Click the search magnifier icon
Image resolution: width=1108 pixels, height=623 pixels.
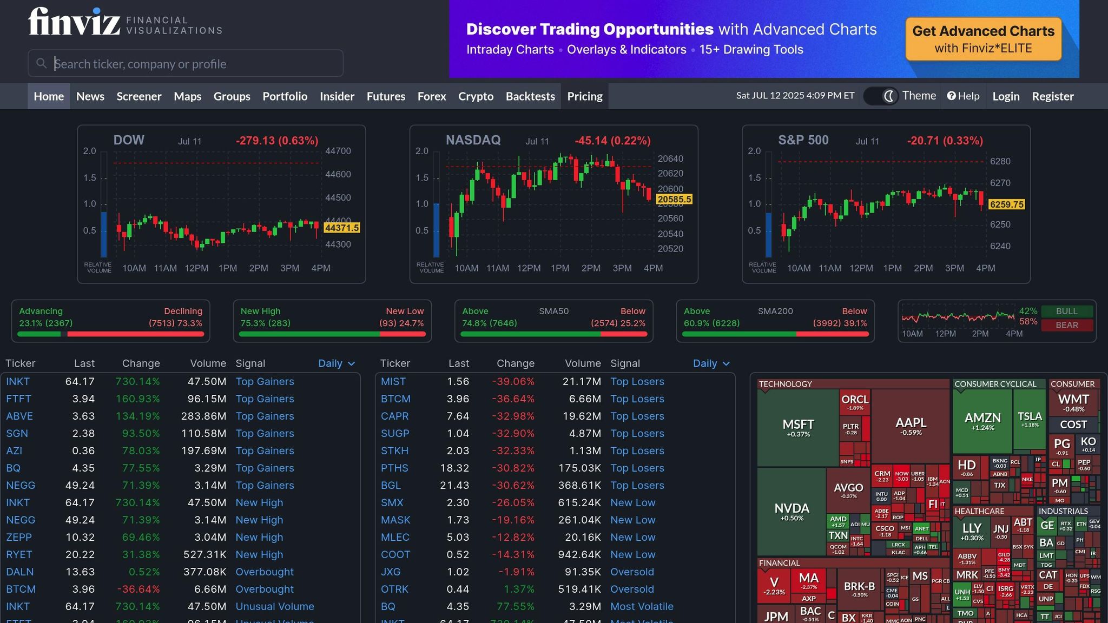[41, 63]
